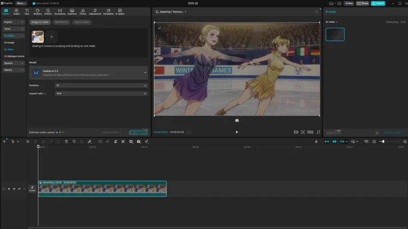Open the Audio tab icon
The height and width of the screenshot is (229, 408).
(16, 12)
